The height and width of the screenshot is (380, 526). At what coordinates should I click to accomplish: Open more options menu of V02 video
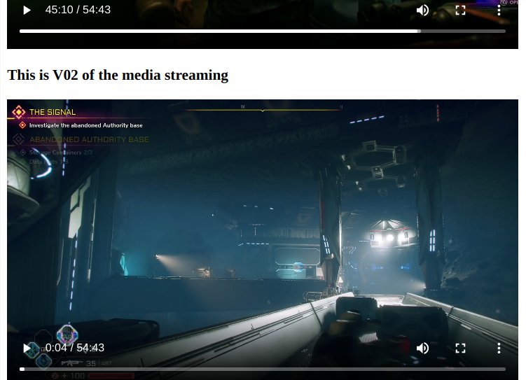click(499, 349)
